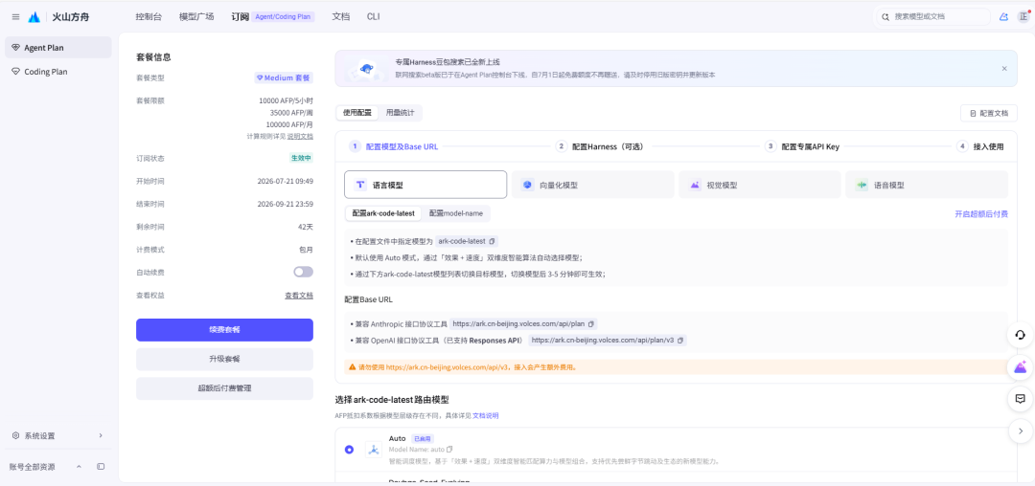Click the 续费套餐 button
The width and height of the screenshot is (1035, 486).
(224, 330)
